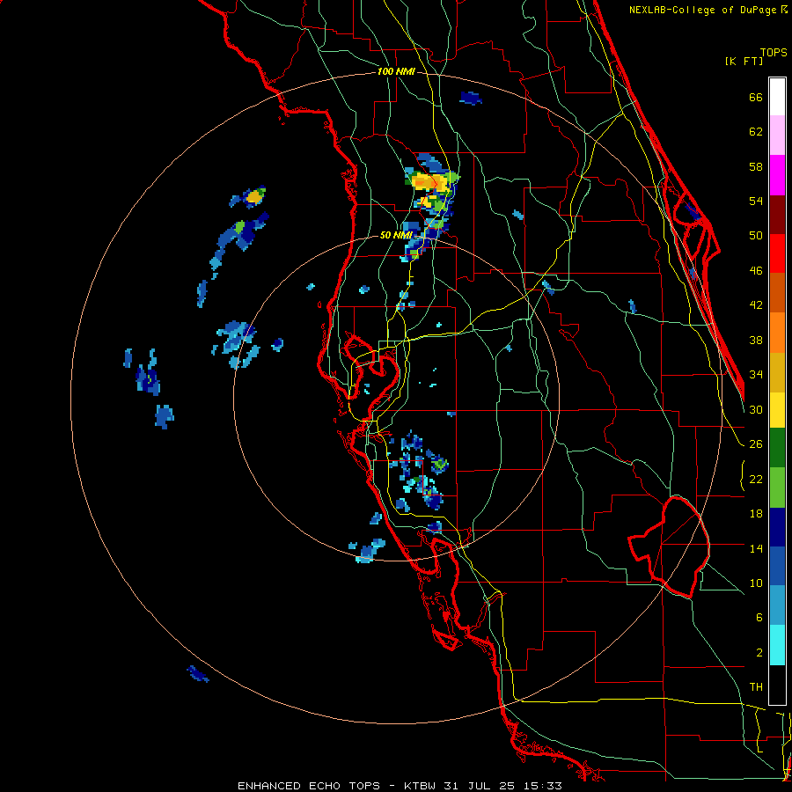Image resolution: width=792 pixels, height=792 pixels.
Task: Select the light pink legend swatch
Action: coord(777,136)
